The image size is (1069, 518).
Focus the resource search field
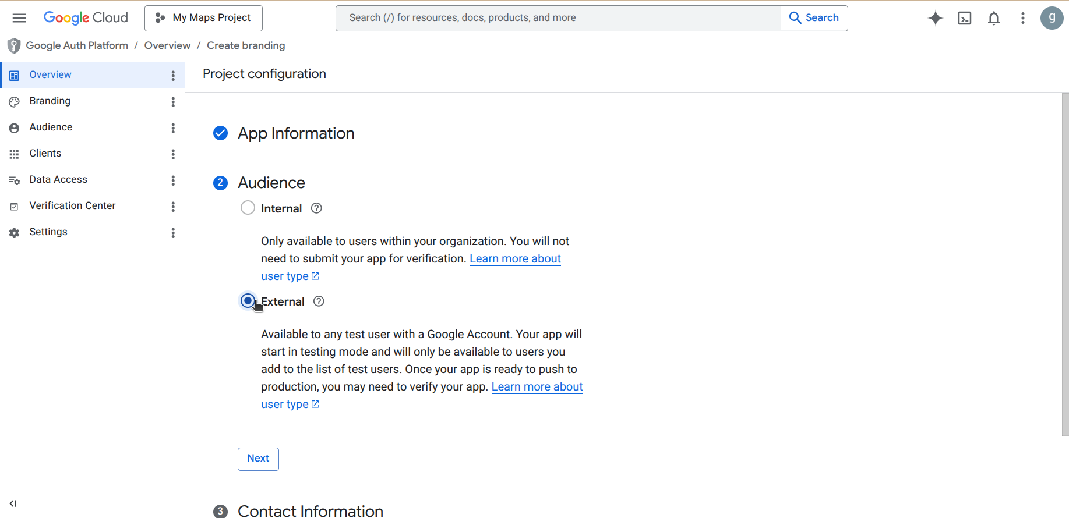pos(558,18)
